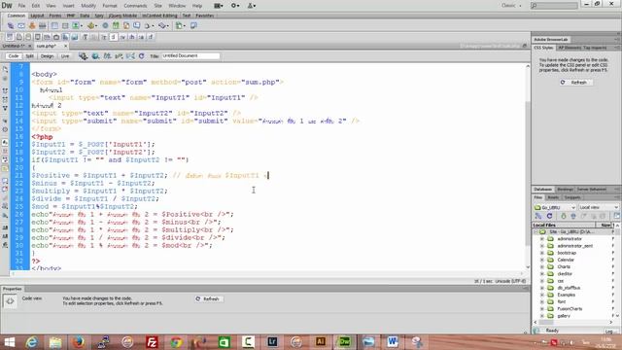Click the Named Anchor icon
The width and height of the screenshot is (622, 350).
point(32,26)
